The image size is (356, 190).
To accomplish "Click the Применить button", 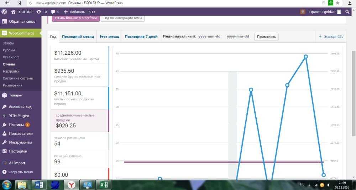I will (266, 37).
